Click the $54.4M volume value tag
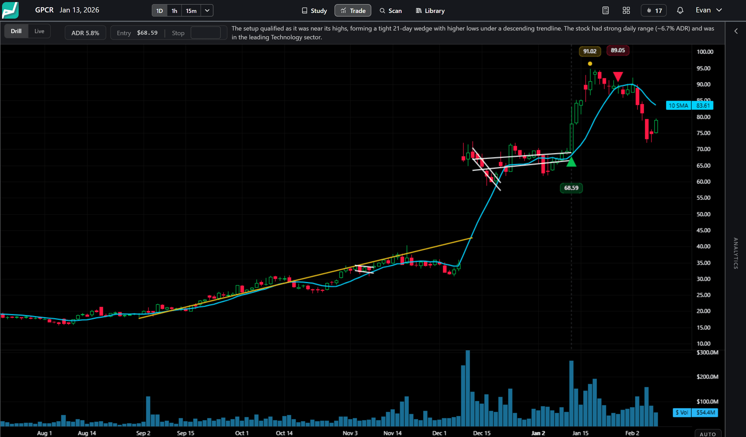Screen dimensions: 746x437 705,412
